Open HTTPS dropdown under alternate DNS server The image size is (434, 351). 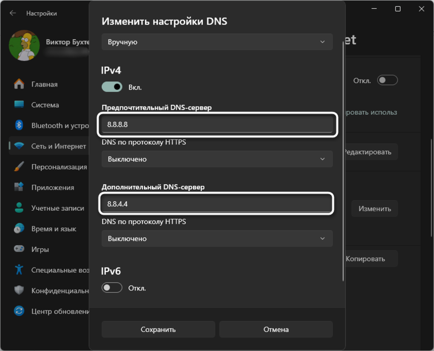point(217,238)
